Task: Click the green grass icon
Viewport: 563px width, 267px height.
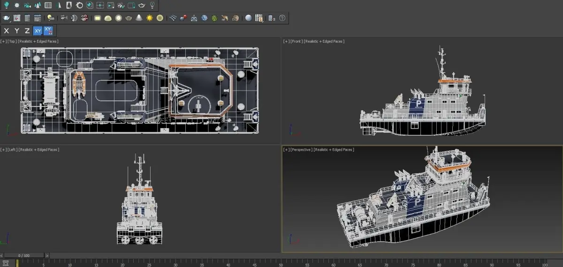Action: click(214, 18)
